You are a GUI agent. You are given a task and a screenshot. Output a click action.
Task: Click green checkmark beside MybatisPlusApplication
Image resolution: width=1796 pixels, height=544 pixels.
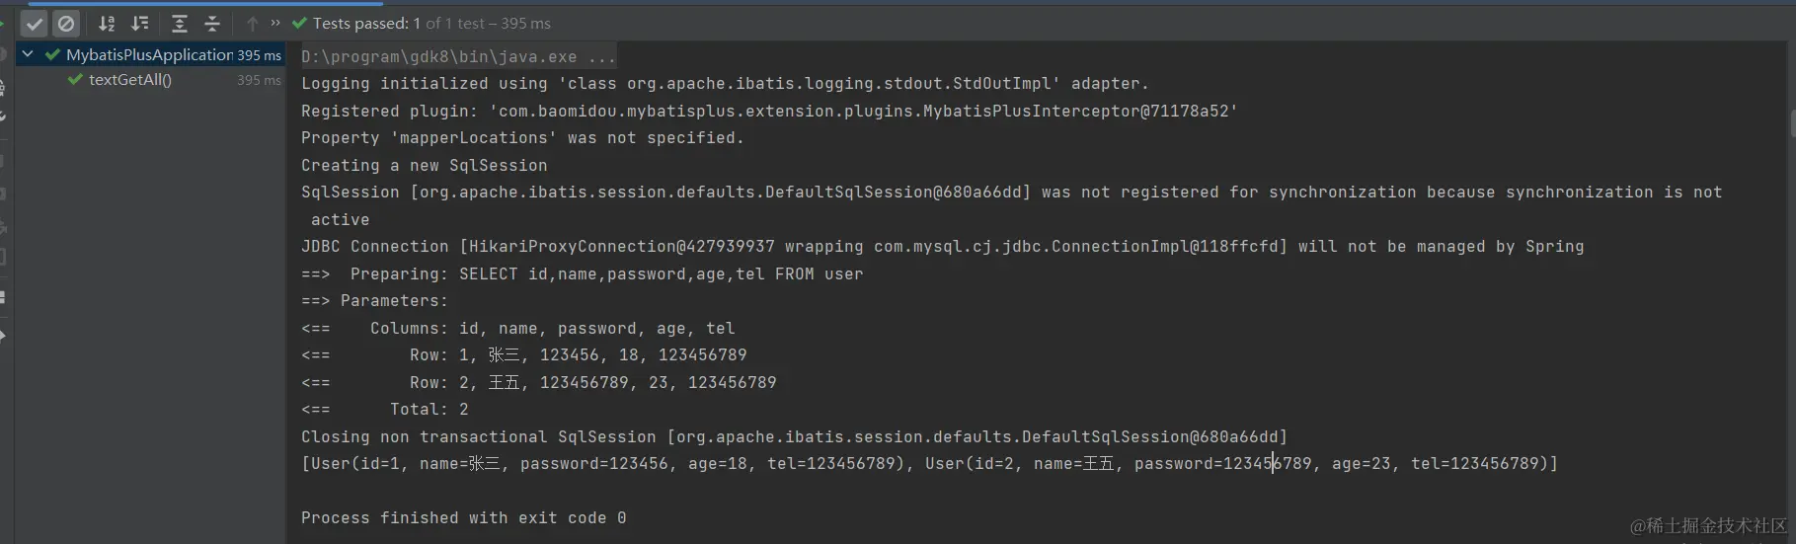(52, 55)
